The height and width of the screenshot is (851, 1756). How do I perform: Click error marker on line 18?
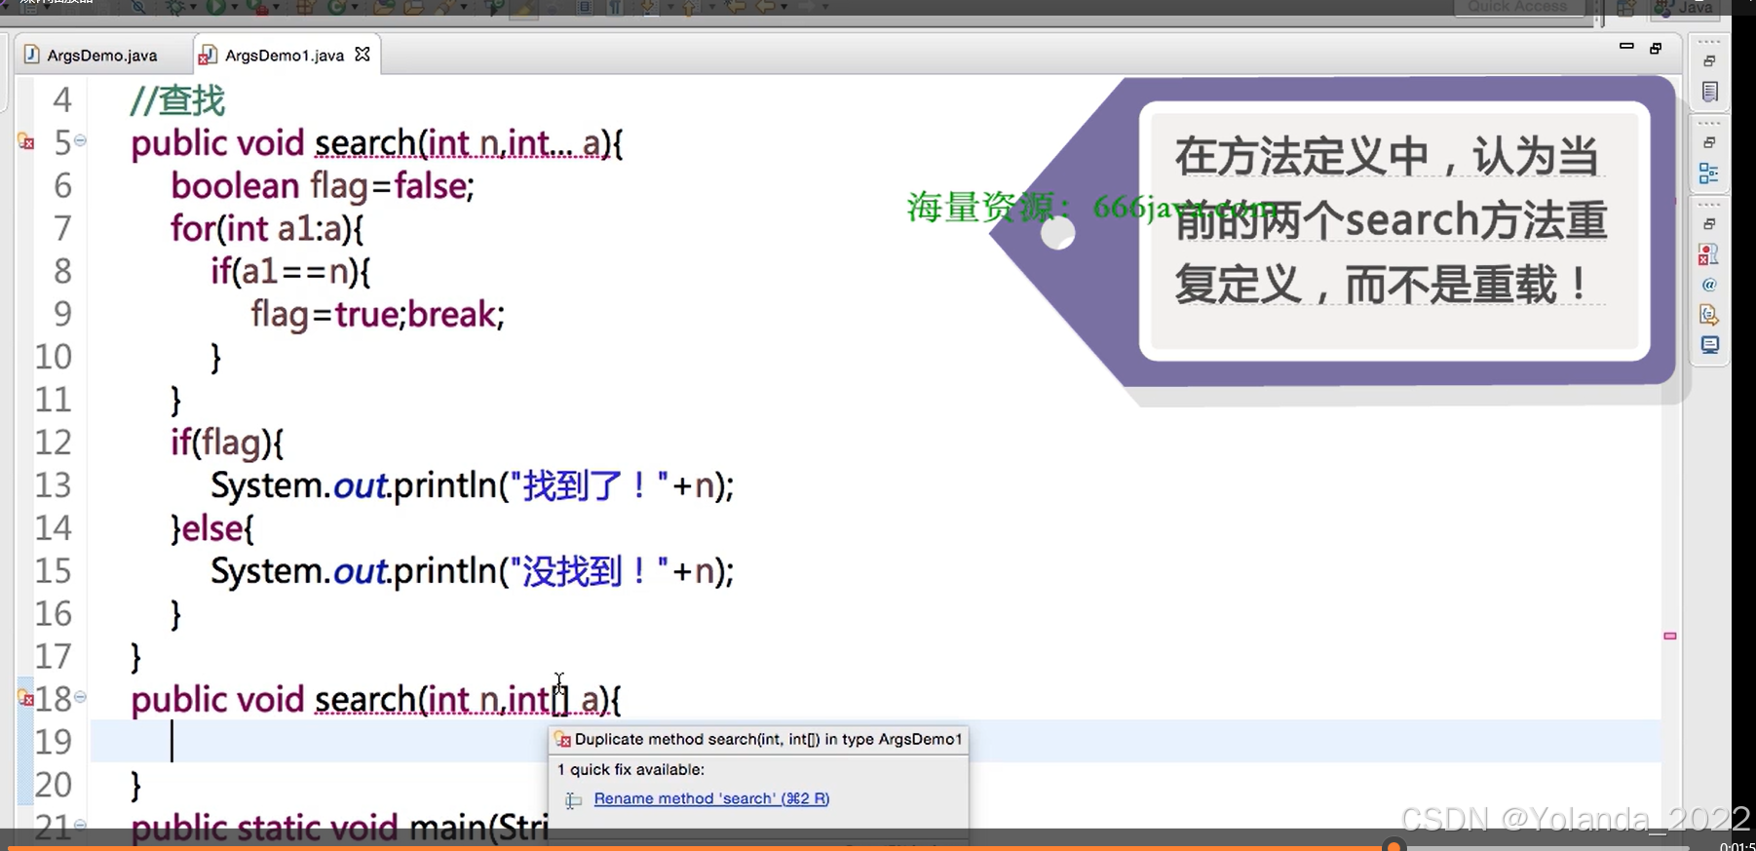tap(26, 698)
